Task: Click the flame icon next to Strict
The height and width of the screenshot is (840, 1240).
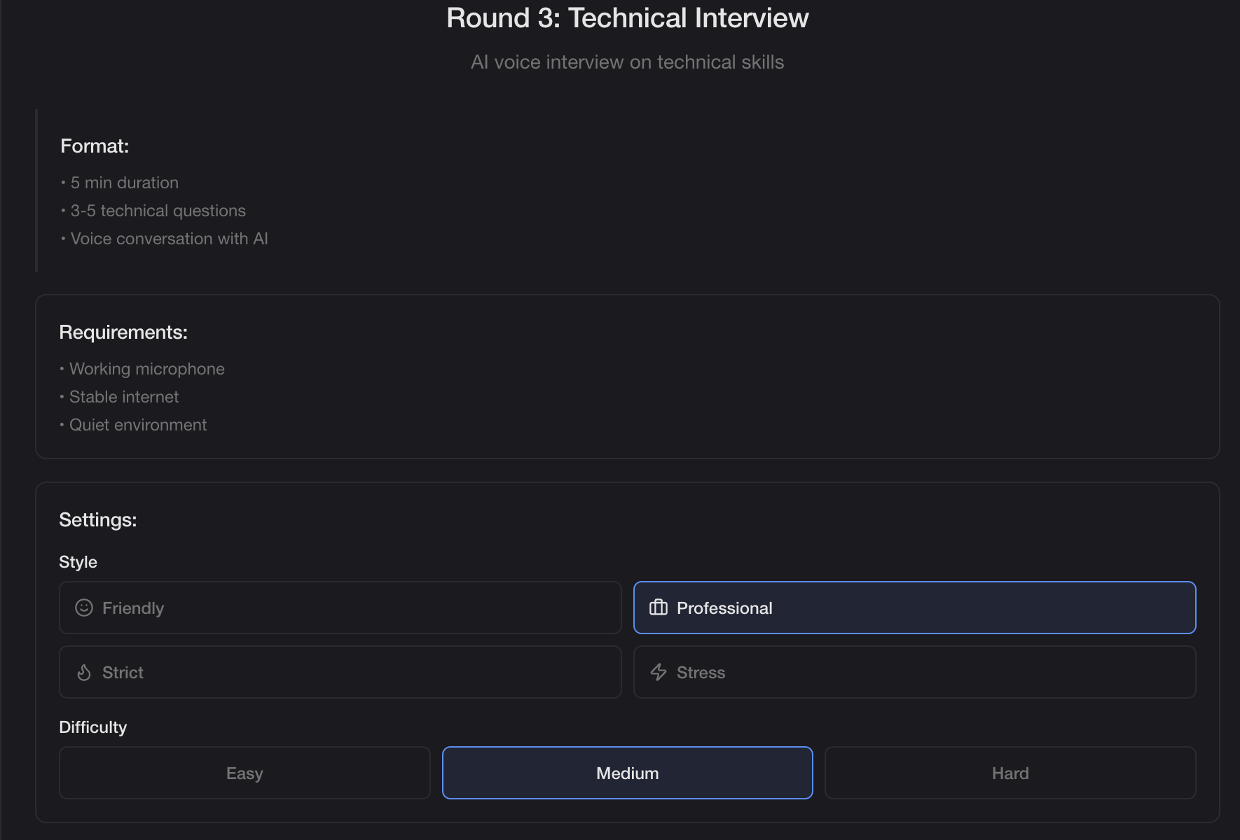Action: [83, 672]
